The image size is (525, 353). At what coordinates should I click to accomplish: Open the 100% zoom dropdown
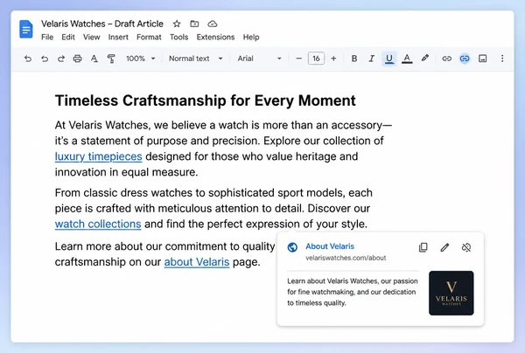[141, 59]
